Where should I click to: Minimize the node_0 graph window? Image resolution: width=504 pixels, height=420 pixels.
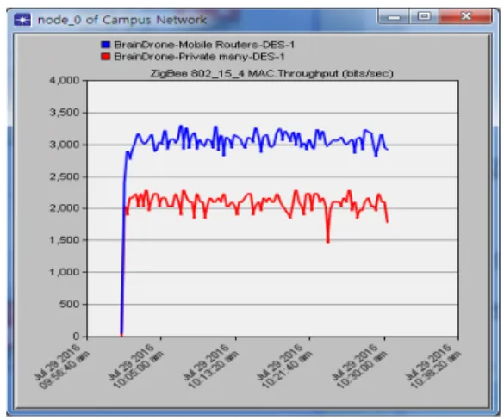(394, 16)
